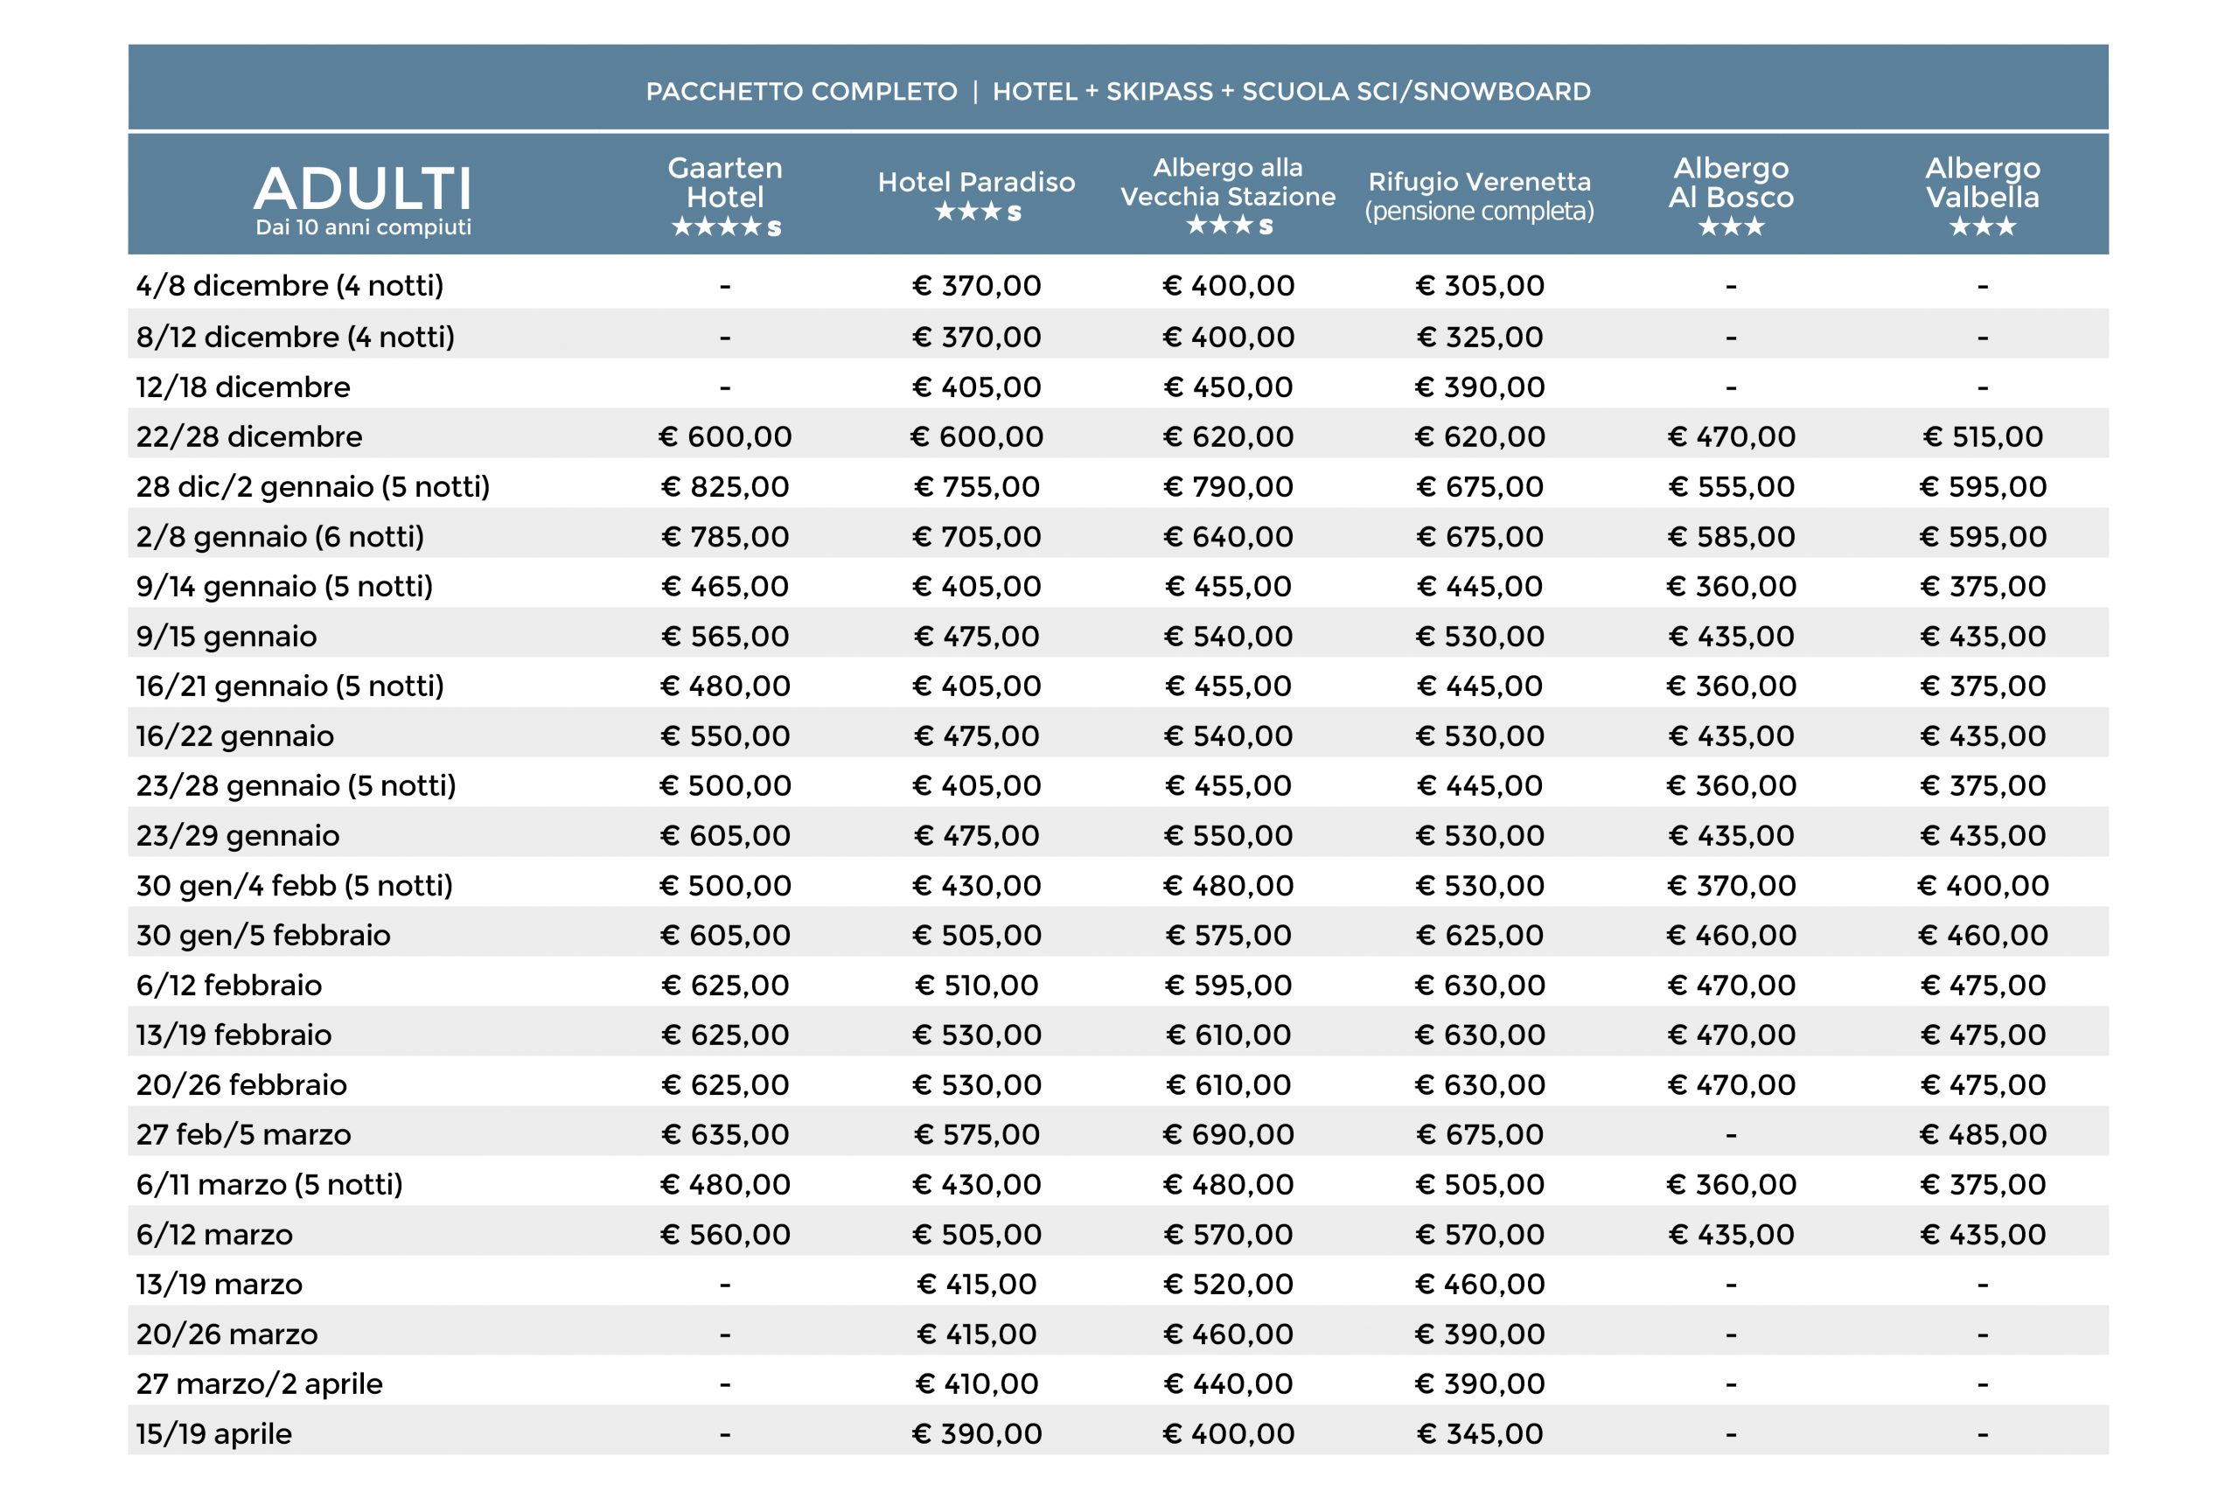
Task: Click Rifugio Verenetta price € 305,00
Action: click(x=1480, y=285)
